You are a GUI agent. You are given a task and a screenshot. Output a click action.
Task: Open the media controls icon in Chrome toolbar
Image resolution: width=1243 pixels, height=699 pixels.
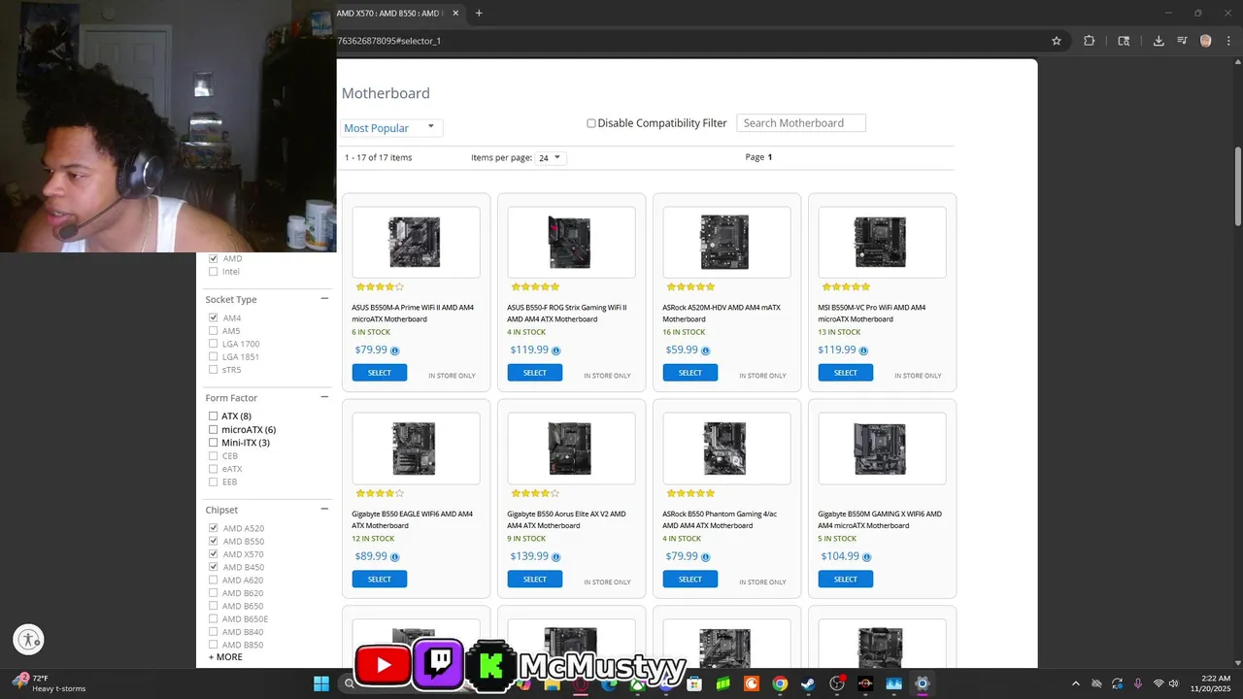1182,41
